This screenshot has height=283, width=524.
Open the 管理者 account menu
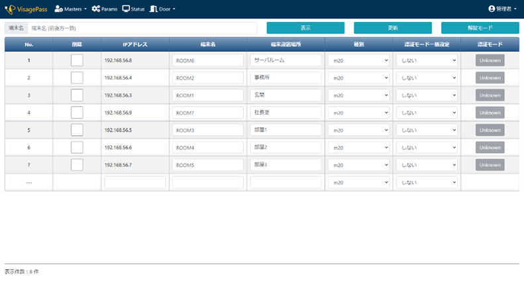coord(506,9)
